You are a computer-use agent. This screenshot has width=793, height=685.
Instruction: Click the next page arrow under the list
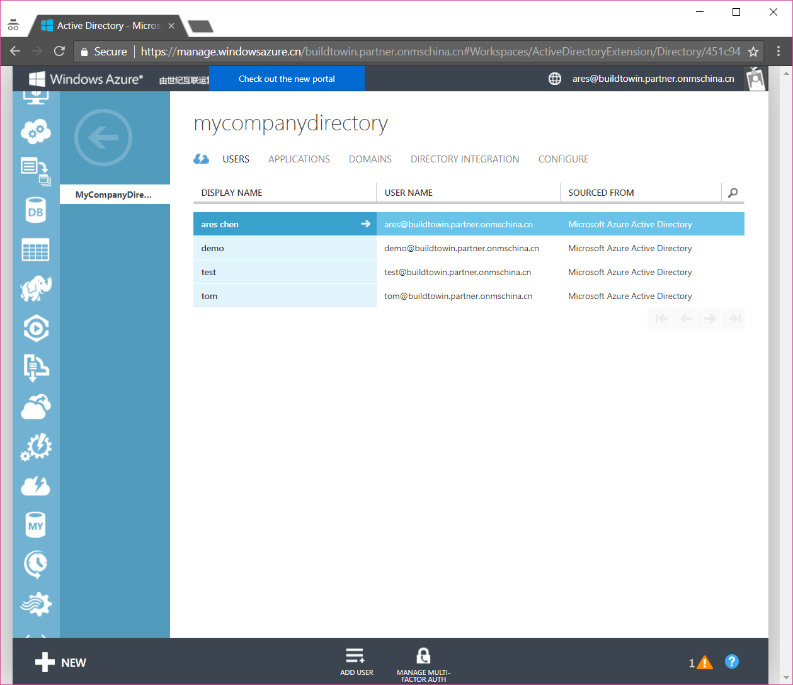pos(709,319)
